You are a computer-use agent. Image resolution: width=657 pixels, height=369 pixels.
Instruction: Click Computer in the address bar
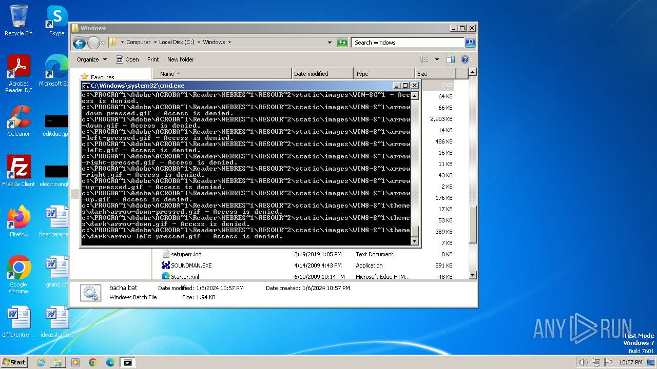pos(139,43)
